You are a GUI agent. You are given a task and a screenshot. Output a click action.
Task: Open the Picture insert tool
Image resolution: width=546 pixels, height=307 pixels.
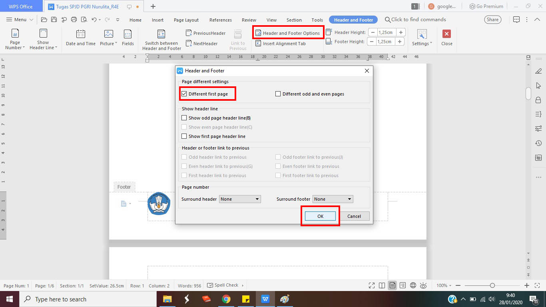click(108, 38)
